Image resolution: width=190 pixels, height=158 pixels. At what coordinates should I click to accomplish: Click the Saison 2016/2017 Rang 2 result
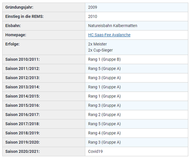pyautogui.click(x=104, y=115)
